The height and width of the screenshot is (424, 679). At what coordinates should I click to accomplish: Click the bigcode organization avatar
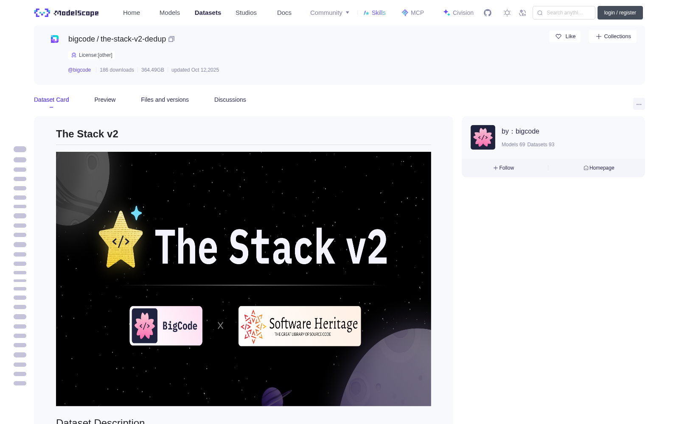(483, 137)
